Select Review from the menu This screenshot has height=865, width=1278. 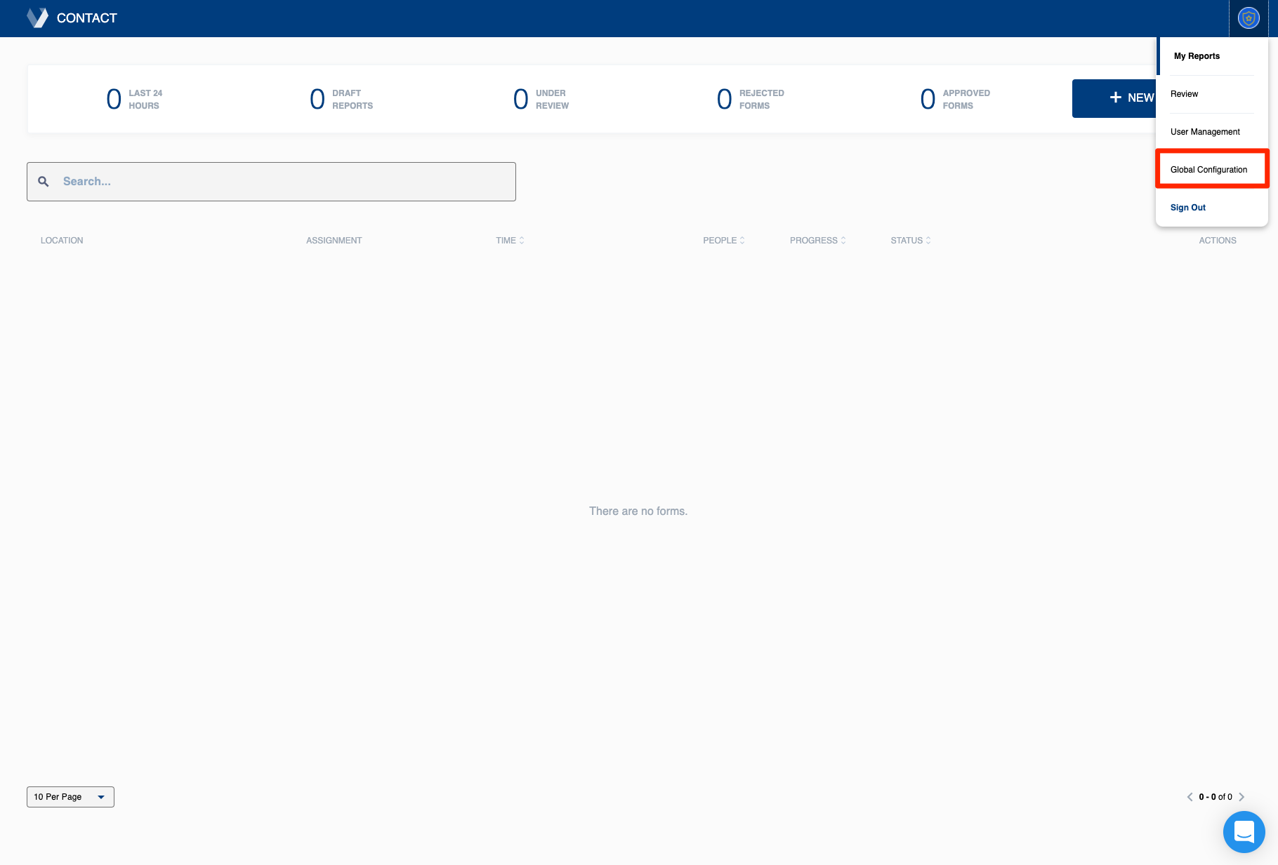pos(1184,94)
